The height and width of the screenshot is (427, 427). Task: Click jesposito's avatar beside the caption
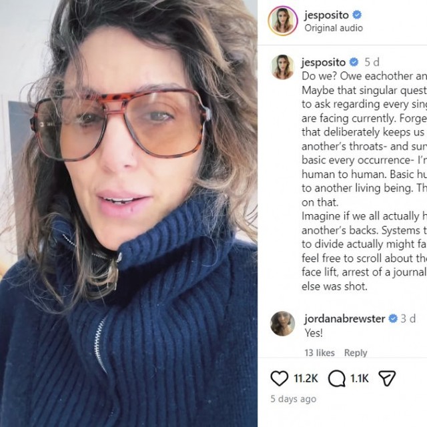(x=283, y=67)
